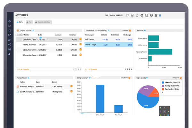
Task: Select the 5 Zeitz, Mae C.-Crim invoice row
Action: (x=49, y=50)
